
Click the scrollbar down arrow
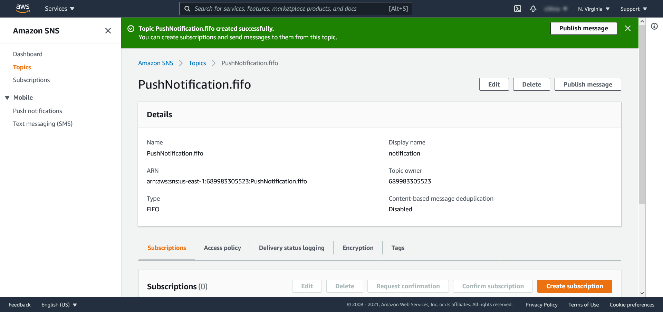(642, 293)
